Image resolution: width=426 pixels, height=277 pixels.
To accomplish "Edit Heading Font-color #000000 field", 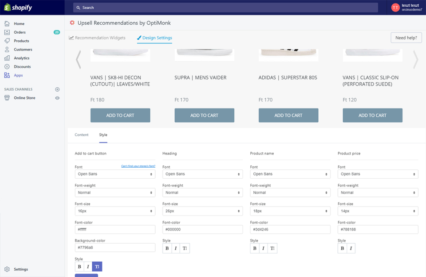I will tap(203, 229).
